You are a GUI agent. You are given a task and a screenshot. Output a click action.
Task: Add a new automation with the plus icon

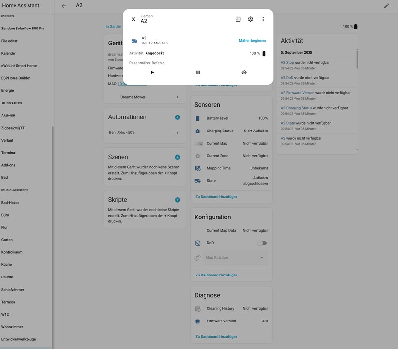[177, 116]
